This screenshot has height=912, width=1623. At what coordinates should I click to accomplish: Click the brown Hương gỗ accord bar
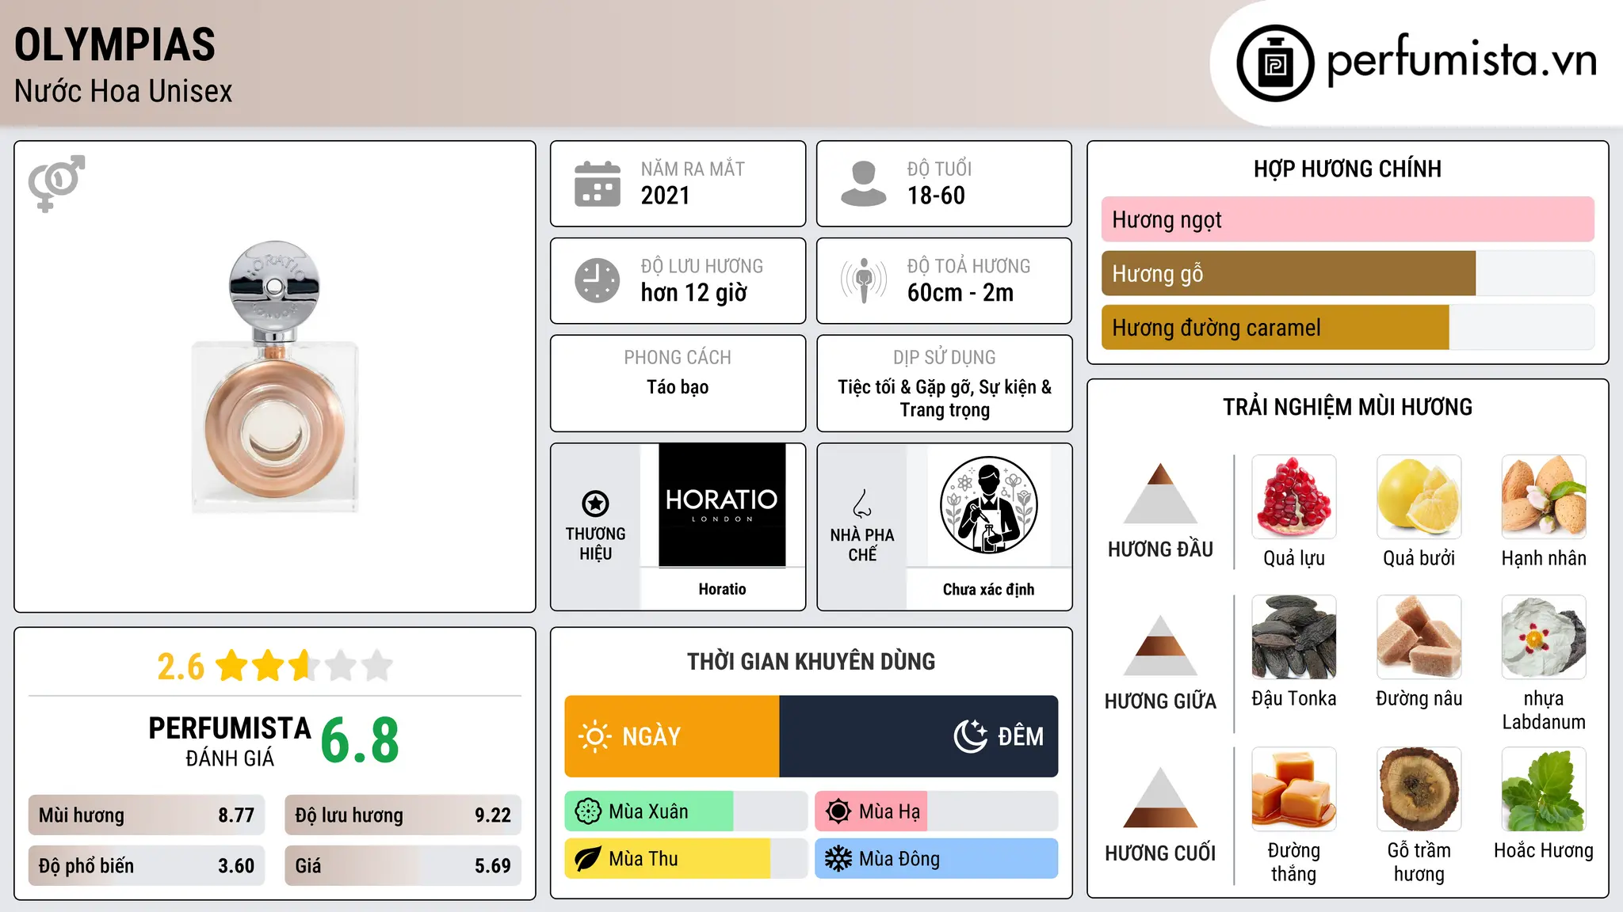click(x=1289, y=274)
